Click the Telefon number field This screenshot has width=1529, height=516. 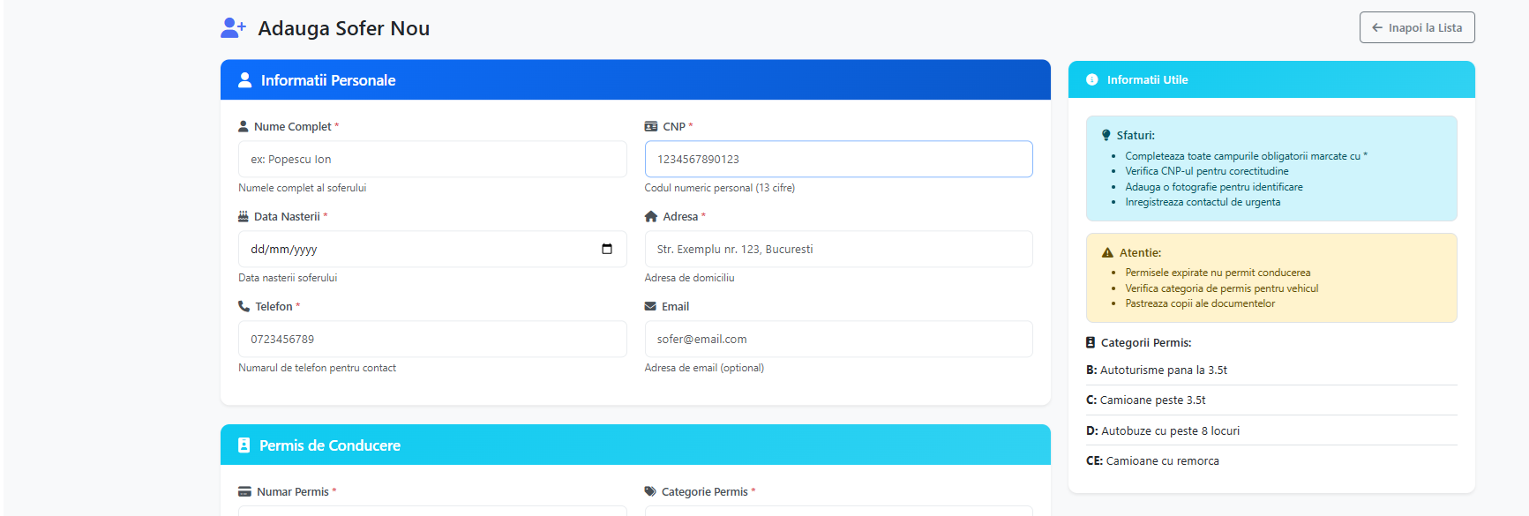tap(432, 340)
